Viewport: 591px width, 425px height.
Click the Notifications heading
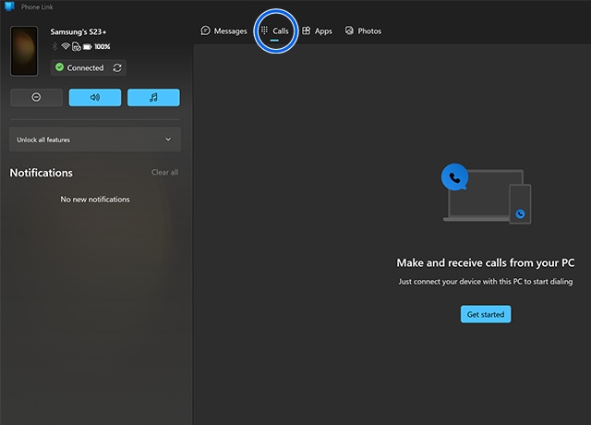[41, 173]
